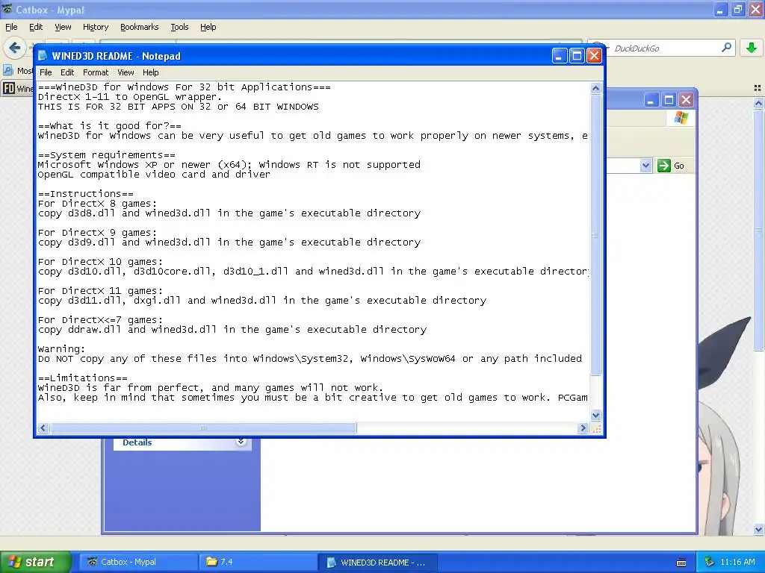Screen dimensions: 765x573
Task: Open Notepad's Format menu
Action: point(96,72)
